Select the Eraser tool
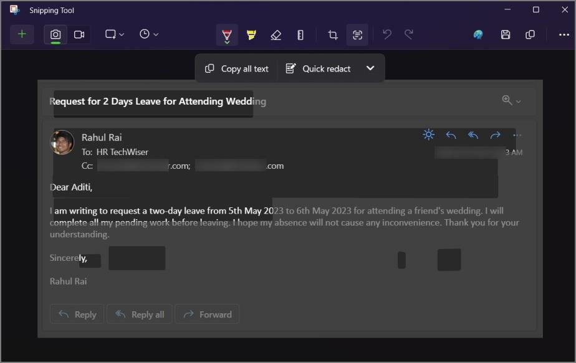The image size is (576, 363). pos(276,35)
